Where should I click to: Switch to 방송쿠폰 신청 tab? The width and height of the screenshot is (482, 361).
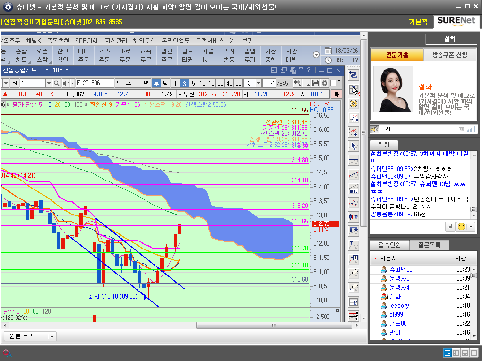(450, 55)
